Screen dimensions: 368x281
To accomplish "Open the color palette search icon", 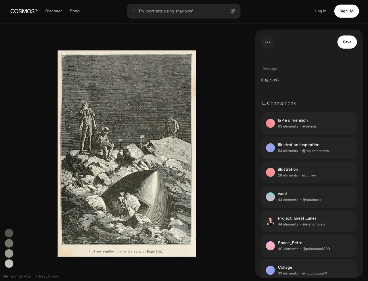I will 233,11.
